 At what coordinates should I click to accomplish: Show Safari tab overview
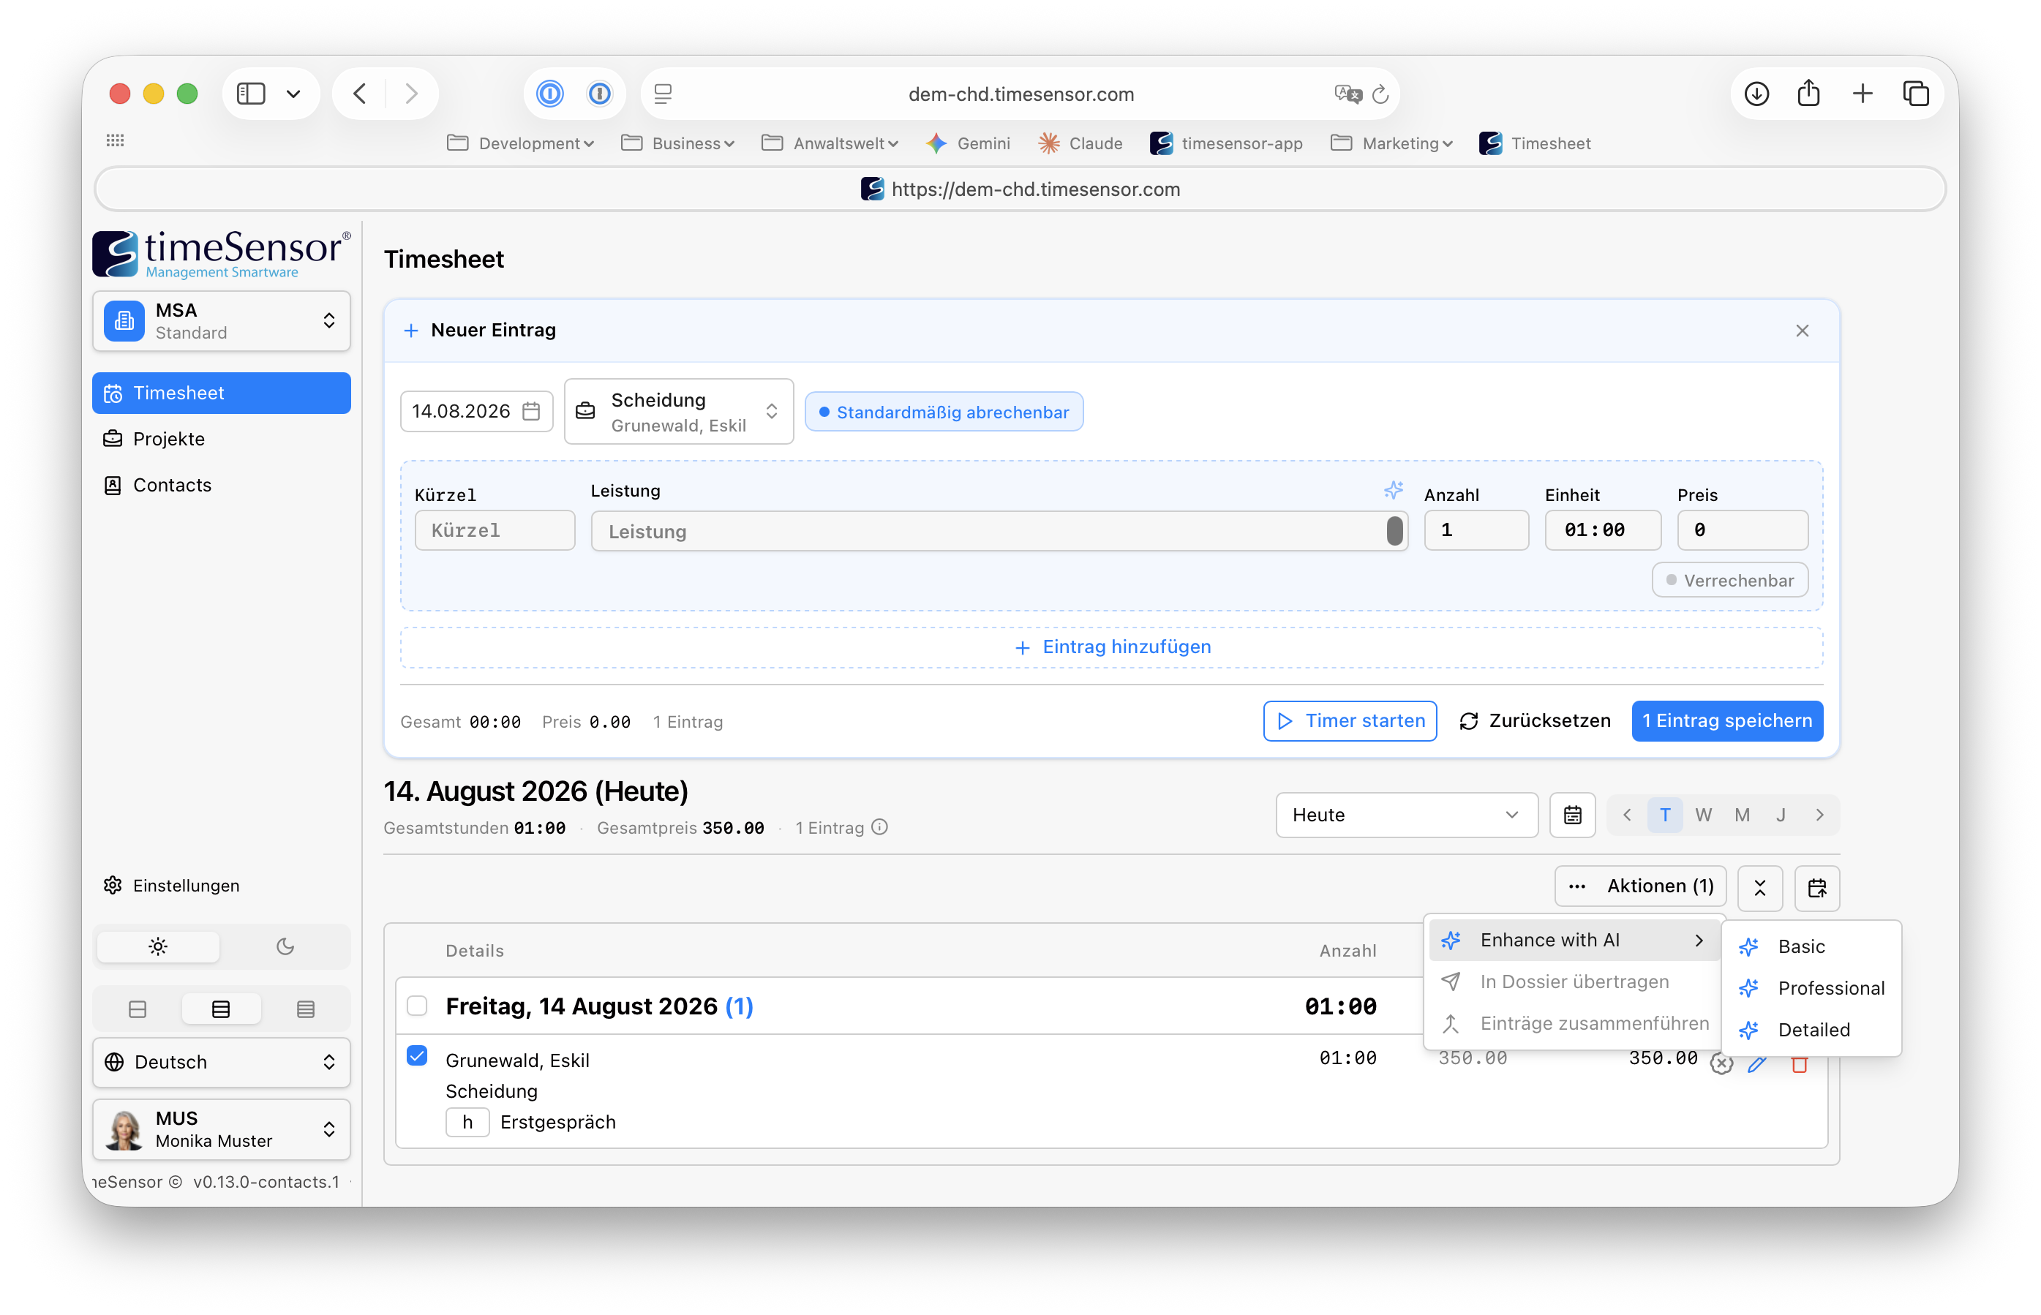(x=1917, y=93)
